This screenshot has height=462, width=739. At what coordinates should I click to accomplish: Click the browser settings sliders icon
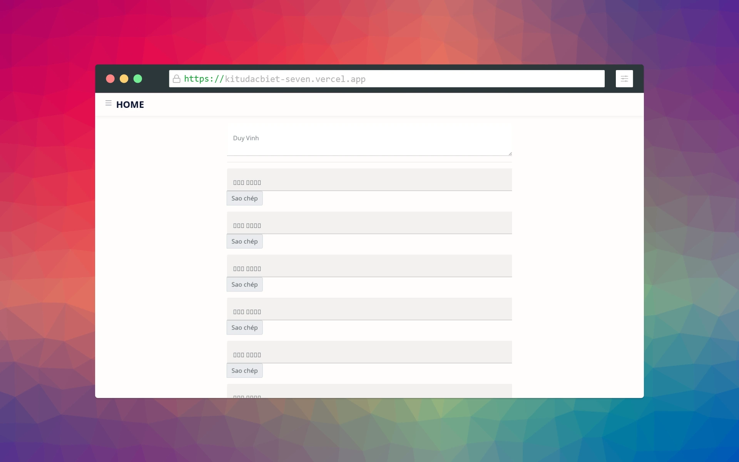click(x=624, y=79)
